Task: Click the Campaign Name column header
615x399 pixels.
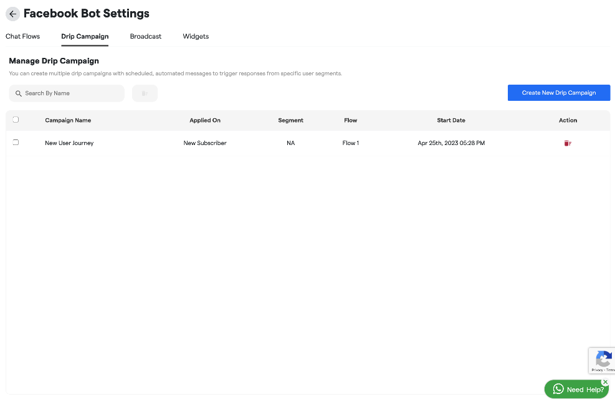Action: pyautogui.click(x=68, y=120)
